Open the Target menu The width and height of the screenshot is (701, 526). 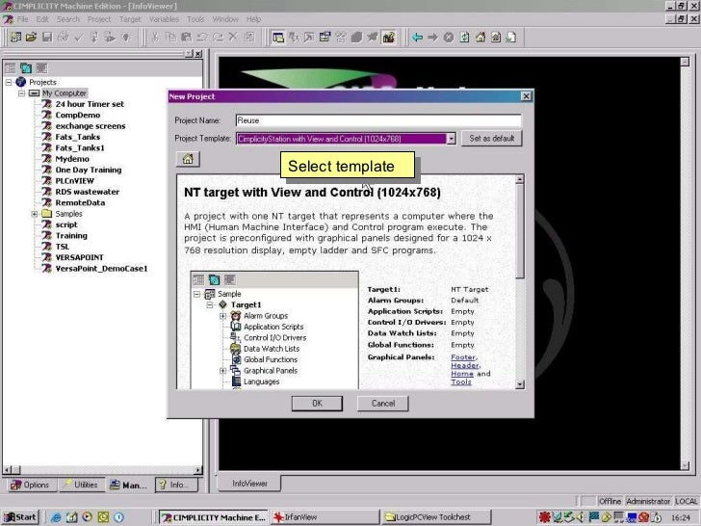pos(130,19)
